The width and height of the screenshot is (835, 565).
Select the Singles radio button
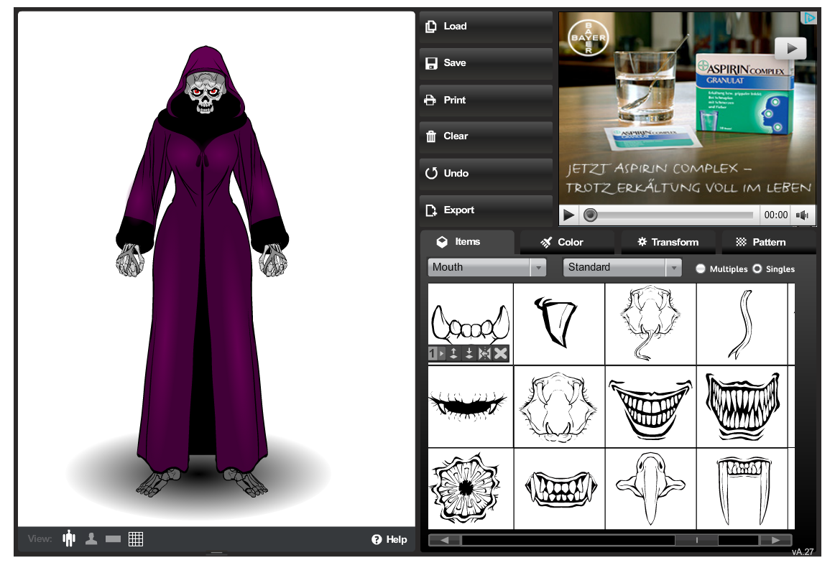[x=757, y=269]
